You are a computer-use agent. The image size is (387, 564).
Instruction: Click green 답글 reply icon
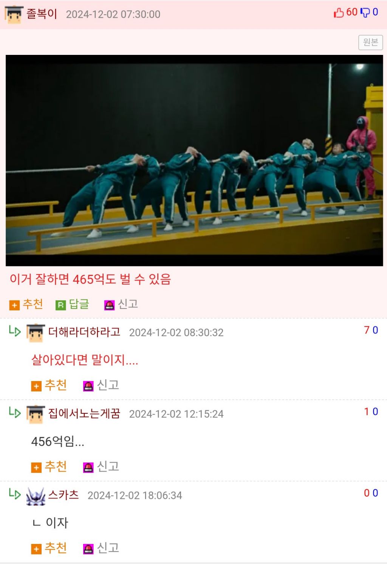click(60, 305)
